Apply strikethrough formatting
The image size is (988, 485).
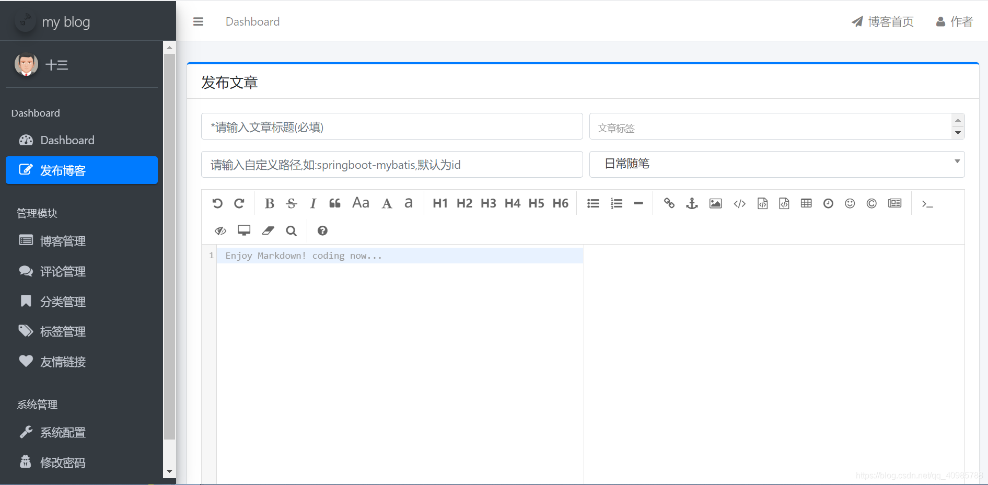[292, 203]
